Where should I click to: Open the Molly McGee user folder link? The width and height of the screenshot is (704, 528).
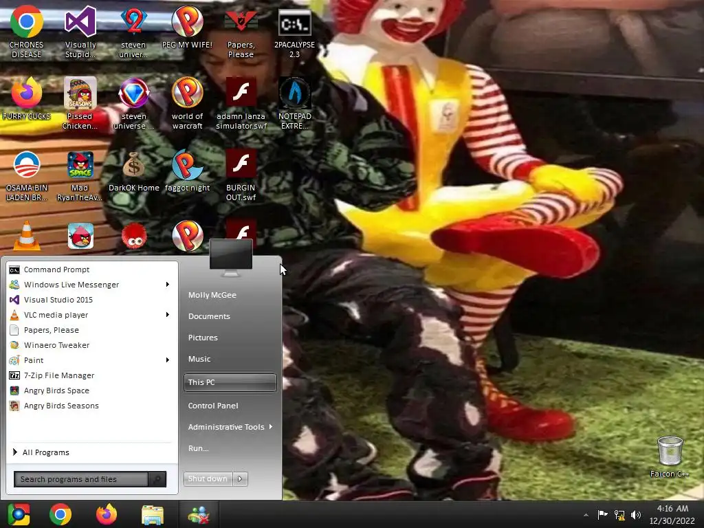(x=212, y=295)
